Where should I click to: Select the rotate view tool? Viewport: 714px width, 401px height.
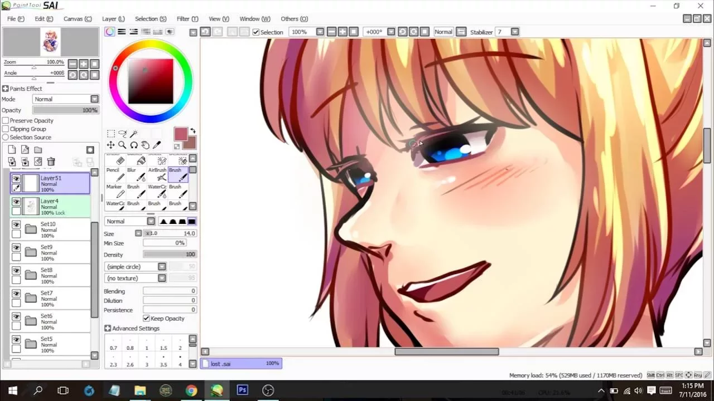click(x=134, y=145)
